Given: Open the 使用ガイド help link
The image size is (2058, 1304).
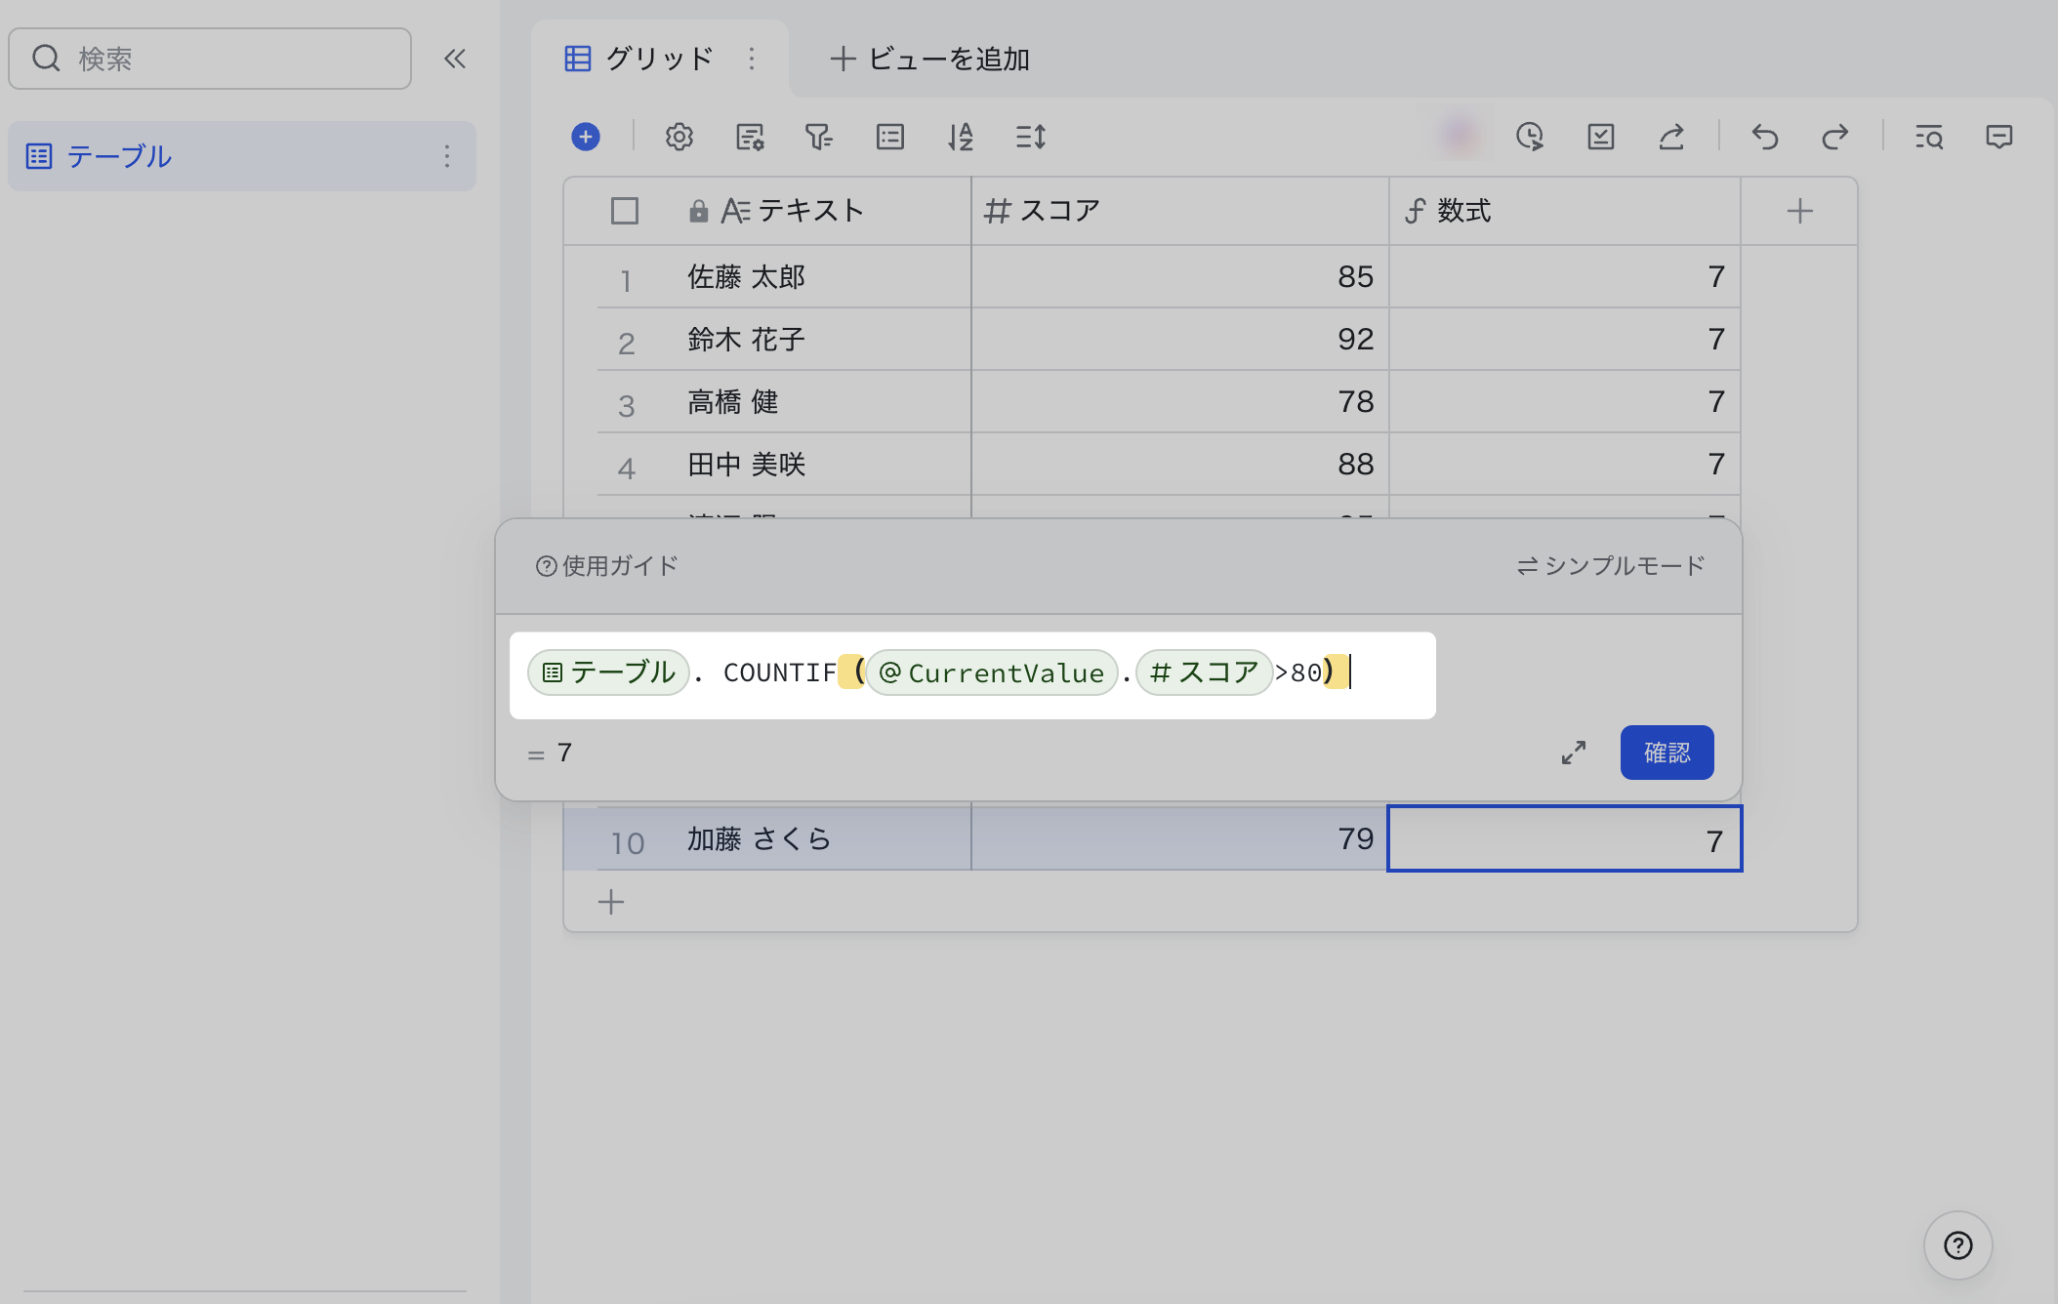Looking at the screenshot, I should coord(607,566).
